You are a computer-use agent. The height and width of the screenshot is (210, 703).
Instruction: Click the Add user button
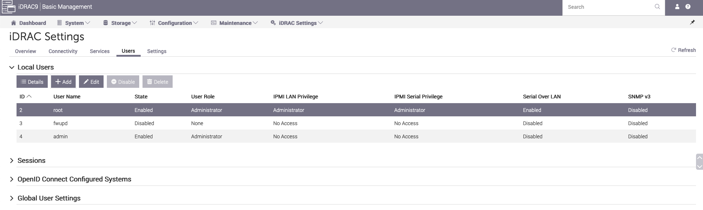(x=63, y=82)
